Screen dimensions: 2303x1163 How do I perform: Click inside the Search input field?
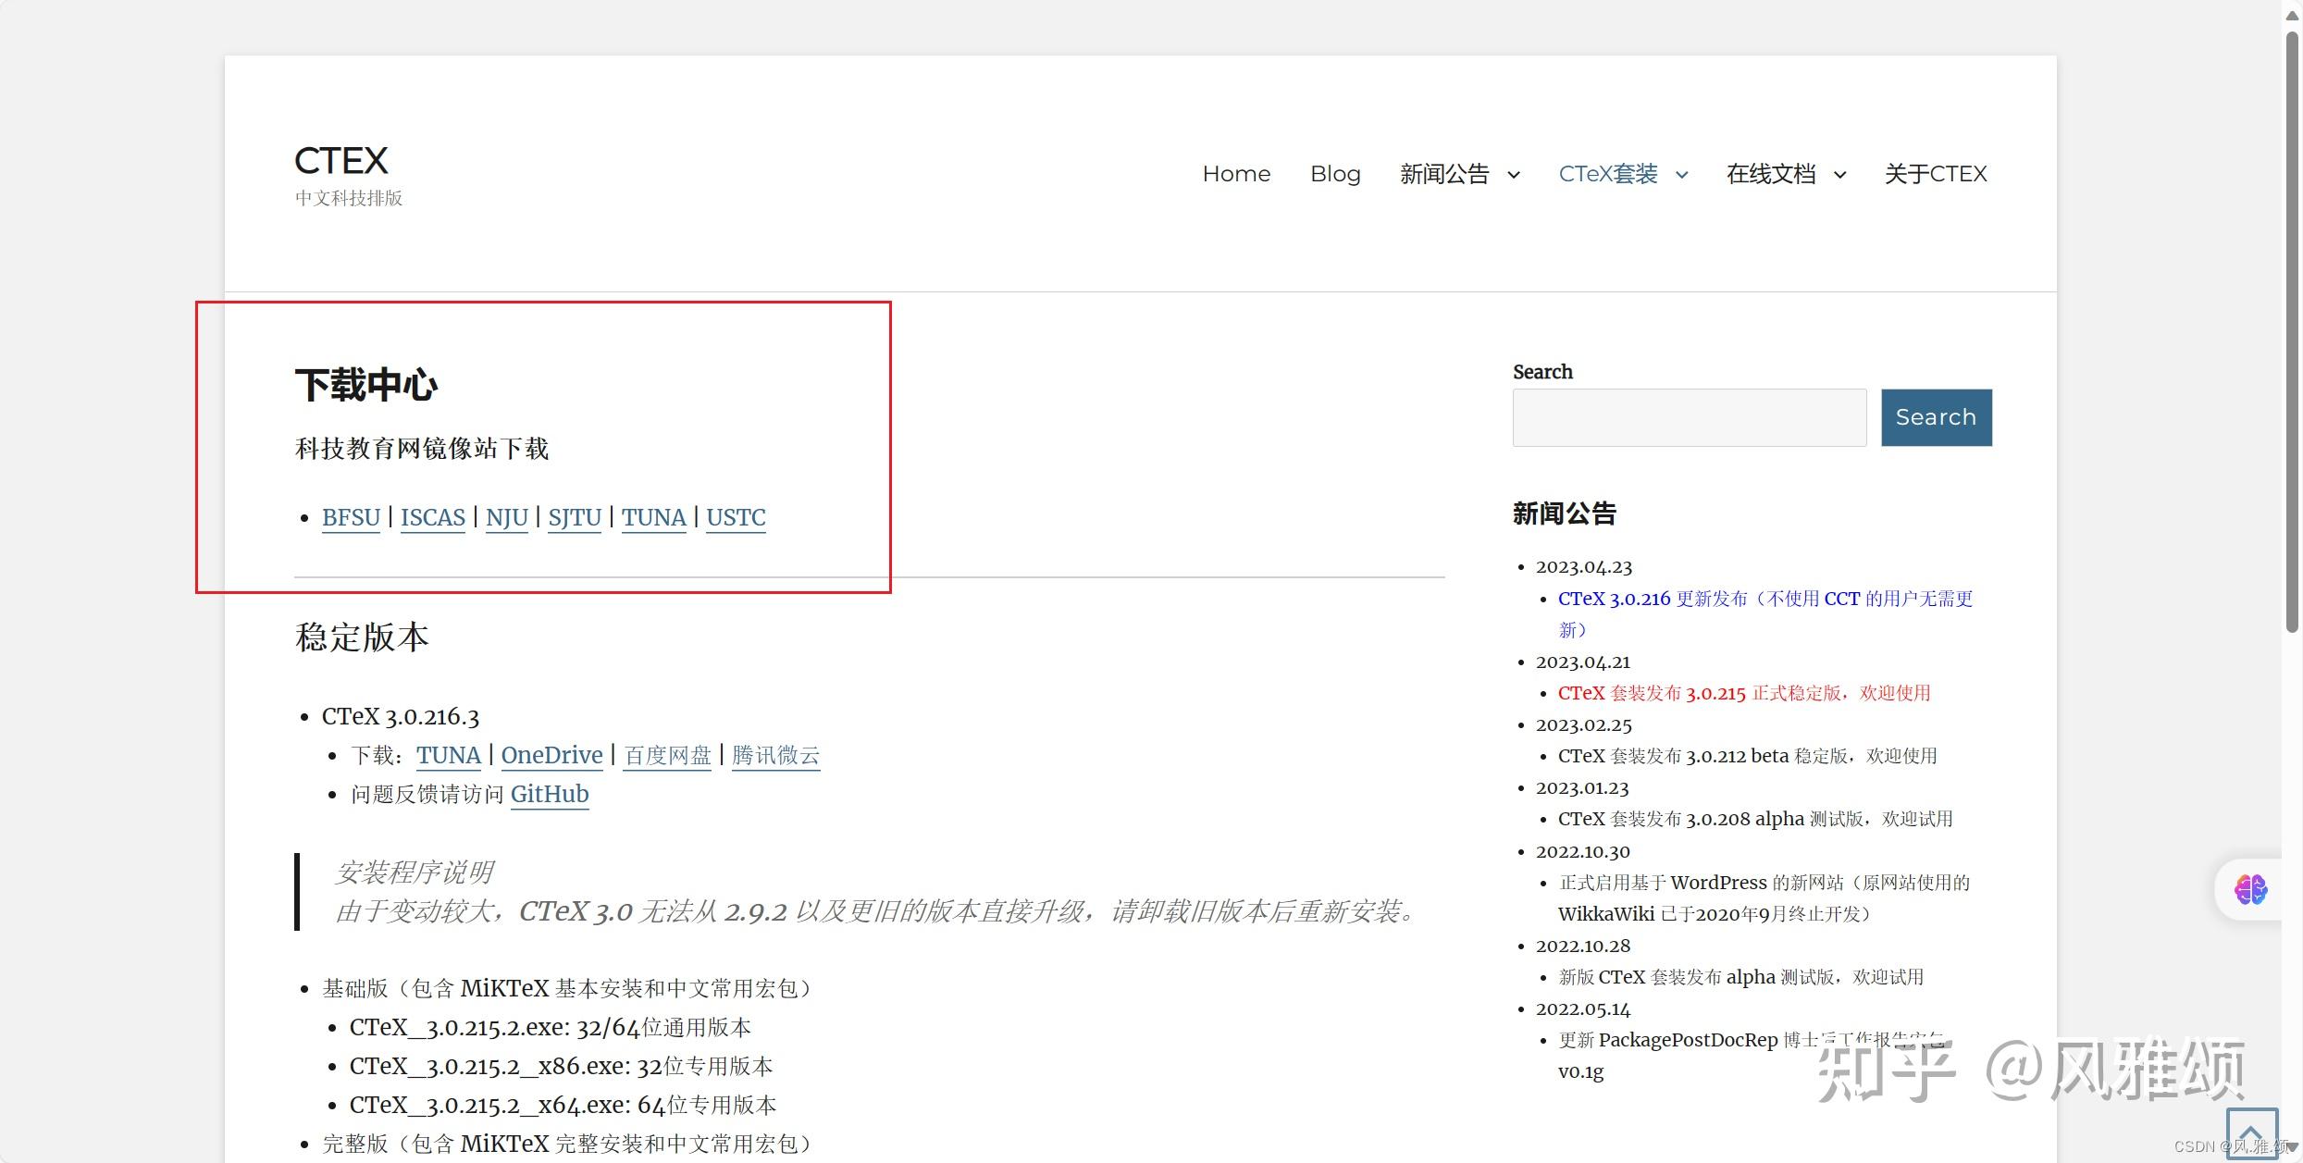1688,417
